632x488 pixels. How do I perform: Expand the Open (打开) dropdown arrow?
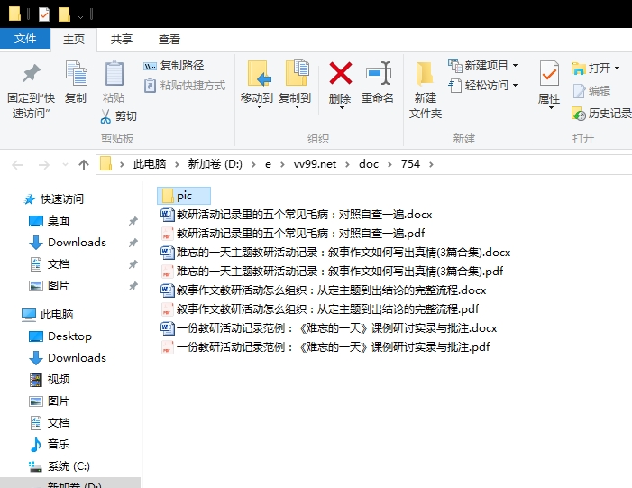pos(617,69)
